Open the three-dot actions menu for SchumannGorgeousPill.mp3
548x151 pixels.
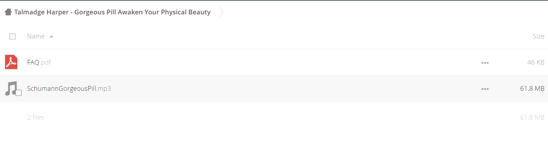485,89
